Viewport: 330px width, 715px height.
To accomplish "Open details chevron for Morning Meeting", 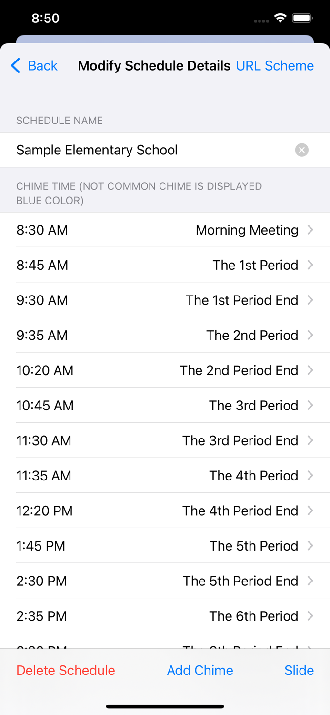I will point(310,230).
